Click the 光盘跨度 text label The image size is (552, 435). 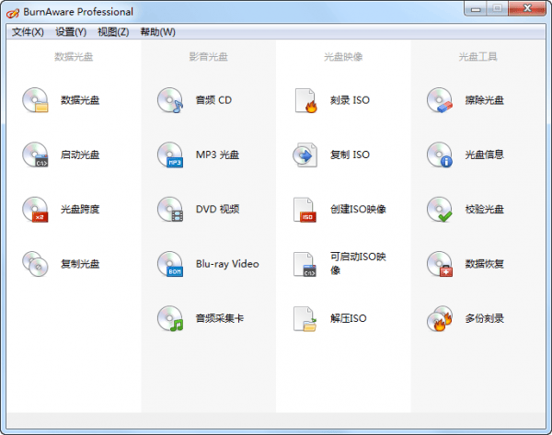[80, 210]
